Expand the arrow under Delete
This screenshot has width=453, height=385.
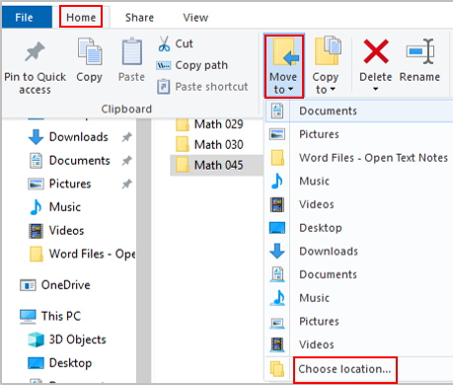(x=375, y=89)
